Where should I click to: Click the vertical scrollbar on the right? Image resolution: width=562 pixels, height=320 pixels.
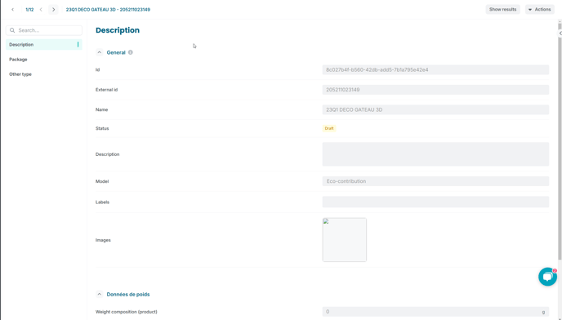click(x=560, y=141)
